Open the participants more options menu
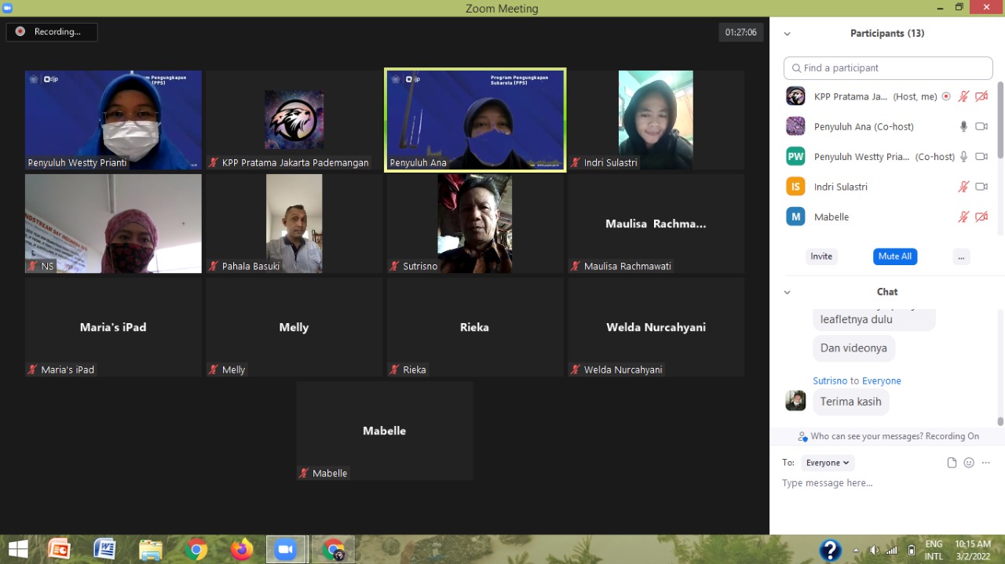 pyautogui.click(x=961, y=257)
